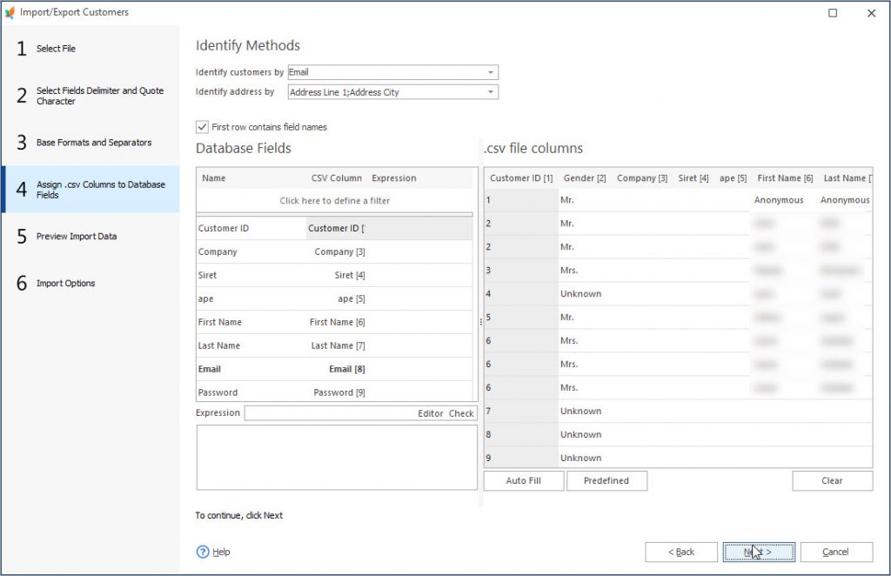Open the Predefined mappings button

pos(606,480)
